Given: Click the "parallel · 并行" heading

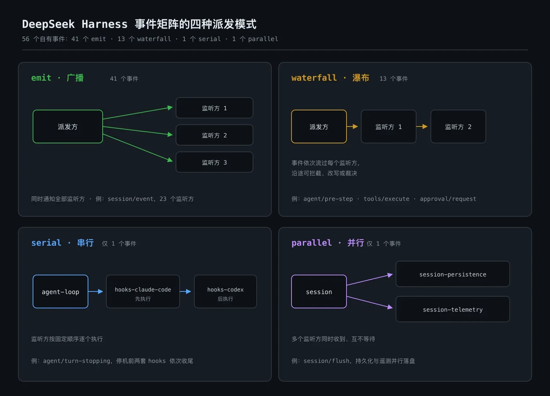Looking at the screenshot, I should tap(328, 243).
